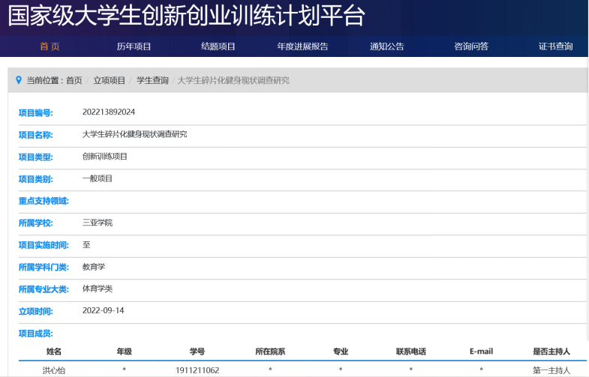
Task: Click the 学号 column header
Action: 197,351
